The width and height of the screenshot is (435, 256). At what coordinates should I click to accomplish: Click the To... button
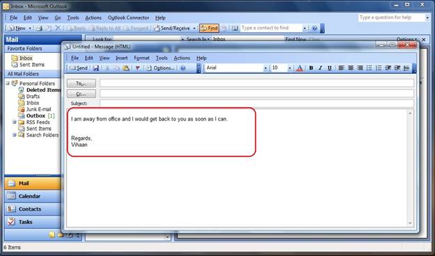click(82, 83)
